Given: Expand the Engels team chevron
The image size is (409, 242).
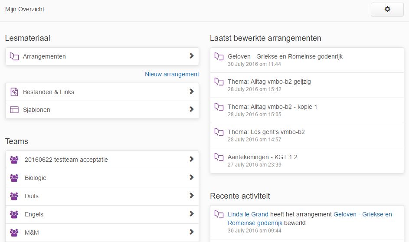Looking at the screenshot, I should [x=191, y=214].
